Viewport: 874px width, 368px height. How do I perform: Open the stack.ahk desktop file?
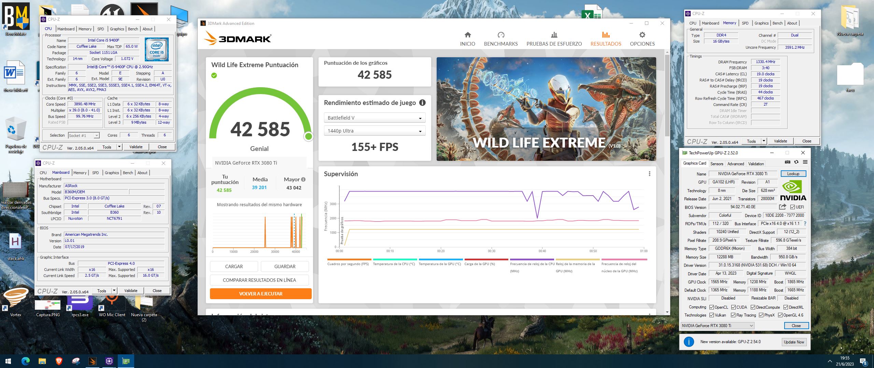pos(16,247)
